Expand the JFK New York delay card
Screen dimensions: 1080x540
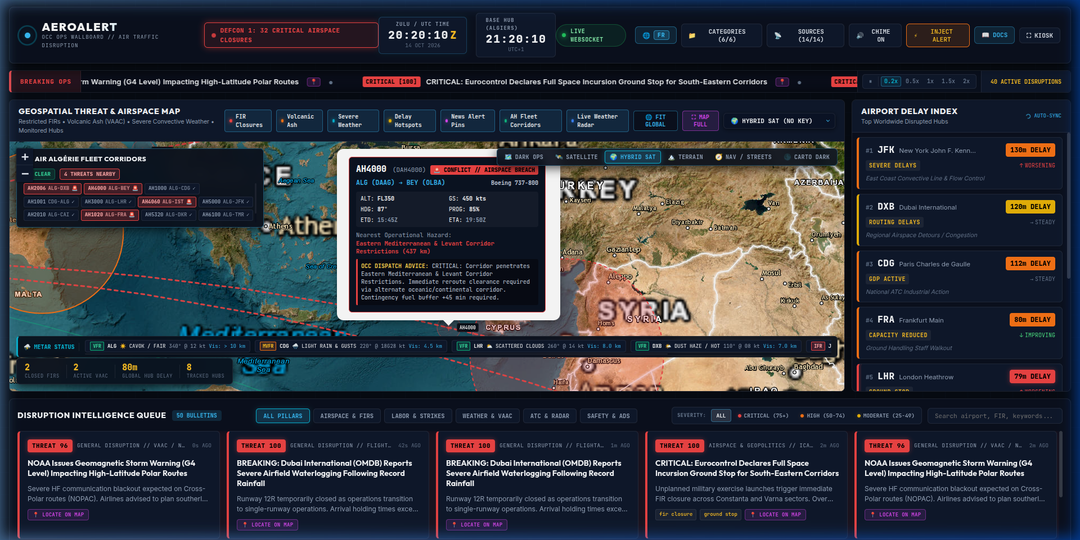point(959,163)
